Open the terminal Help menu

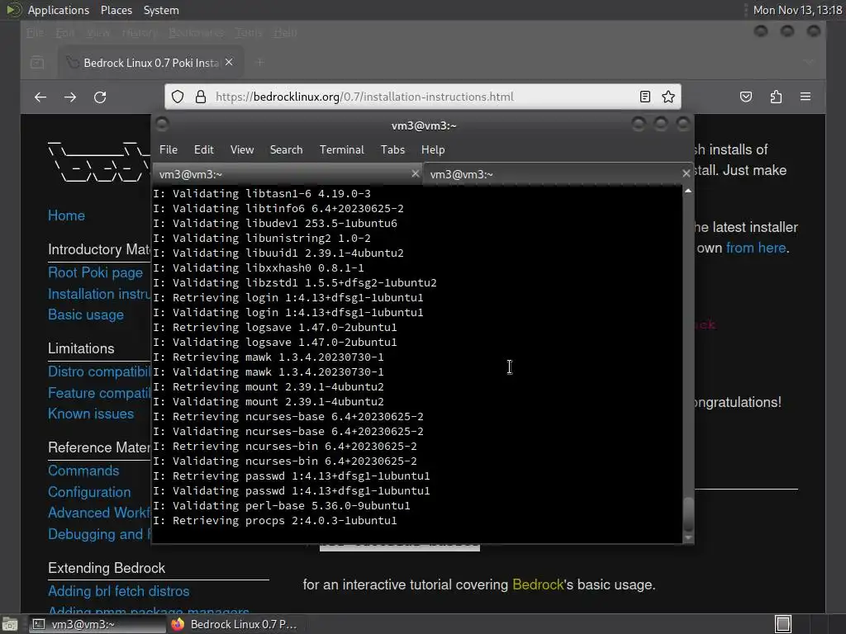coord(433,149)
